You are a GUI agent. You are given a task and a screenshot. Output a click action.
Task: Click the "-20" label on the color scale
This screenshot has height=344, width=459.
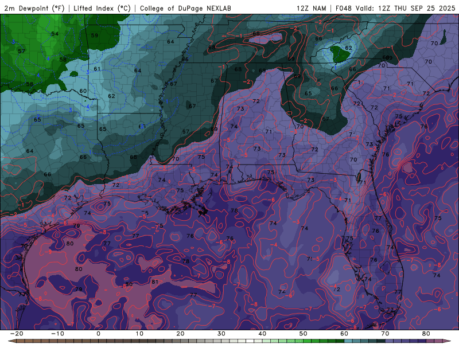(x=17, y=334)
